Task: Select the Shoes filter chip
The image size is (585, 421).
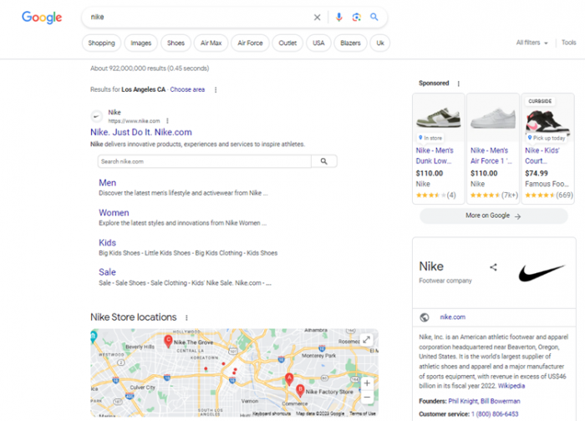Action: tap(175, 43)
